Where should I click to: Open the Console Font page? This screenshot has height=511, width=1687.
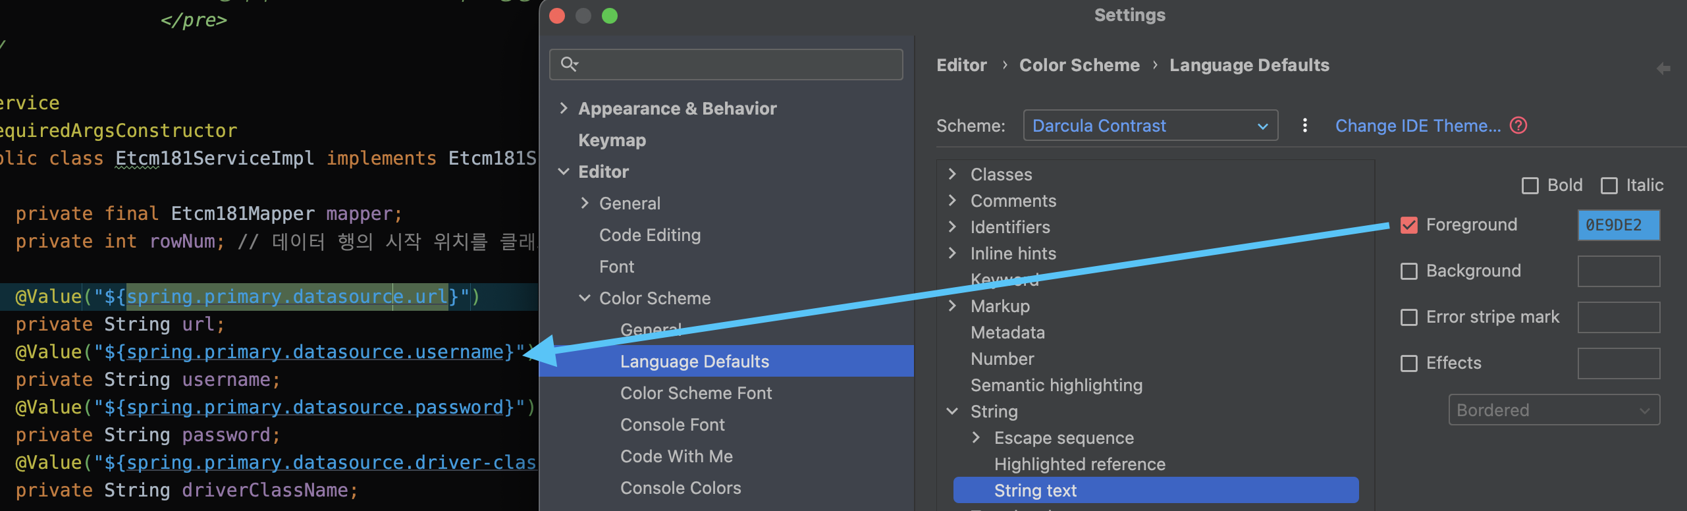click(672, 425)
